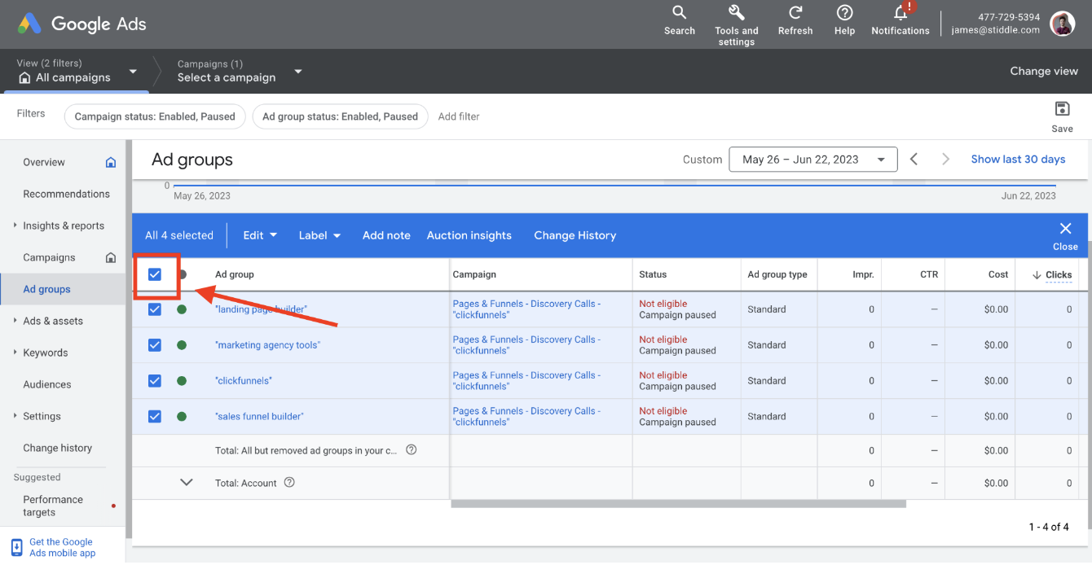1092x565 pixels.
Task: Click the account profile avatar
Action: tap(1063, 24)
